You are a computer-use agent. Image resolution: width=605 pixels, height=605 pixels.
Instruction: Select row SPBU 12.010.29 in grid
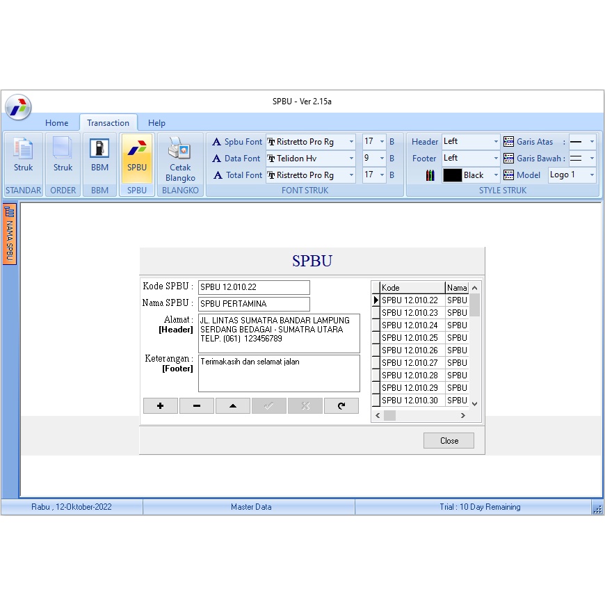coord(421,388)
